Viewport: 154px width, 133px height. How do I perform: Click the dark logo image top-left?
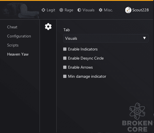point(20,10)
